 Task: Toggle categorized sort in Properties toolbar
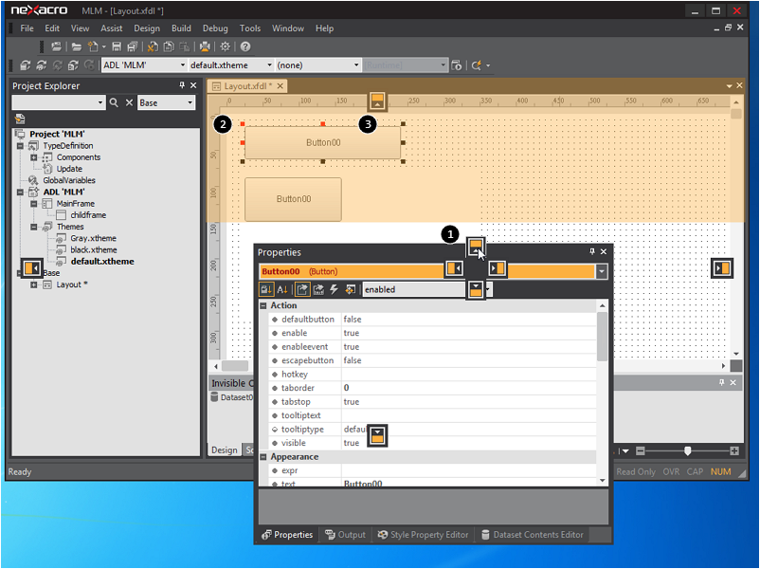click(x=266, y=289)
